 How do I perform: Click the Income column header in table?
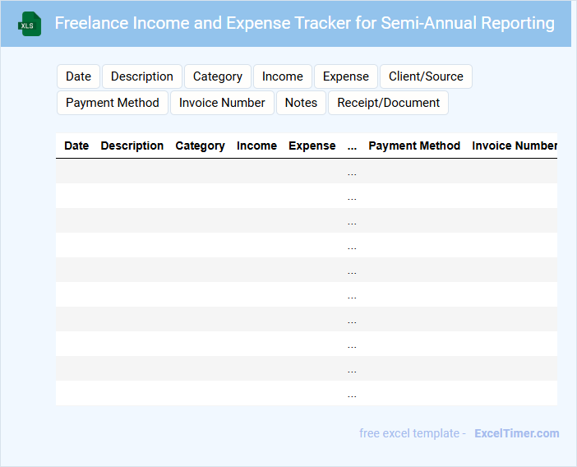coord(256,146)
